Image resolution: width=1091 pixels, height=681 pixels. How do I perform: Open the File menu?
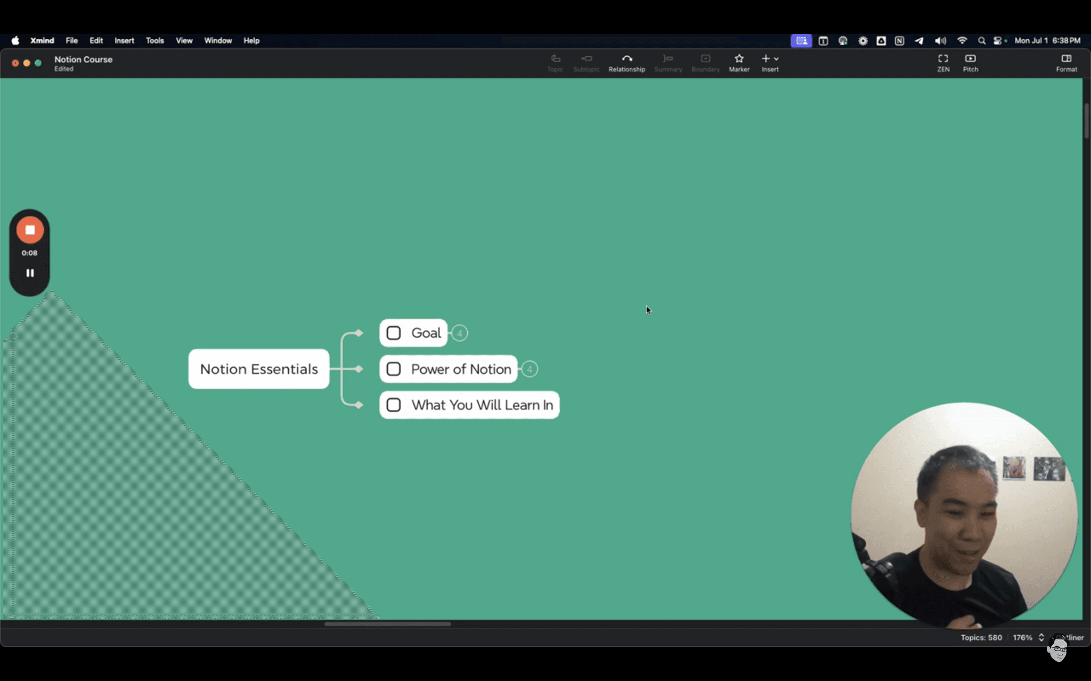(x=71, y=40)
